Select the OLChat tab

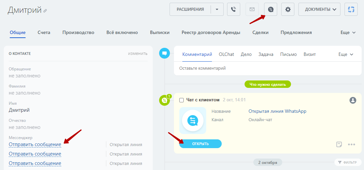coord(226,54)
